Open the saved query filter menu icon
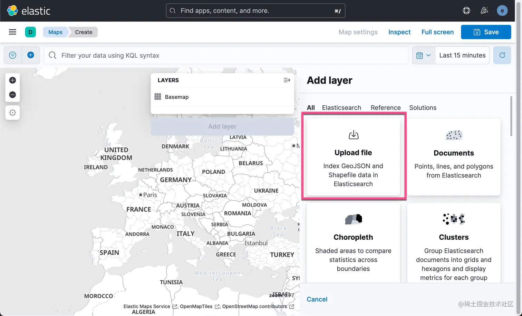The width and height of the screenshot is (522, 316). (x=13, y=55)
